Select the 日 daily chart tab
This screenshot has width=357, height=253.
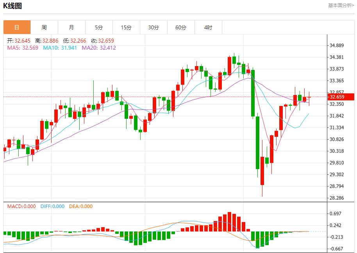click(17, 27)
